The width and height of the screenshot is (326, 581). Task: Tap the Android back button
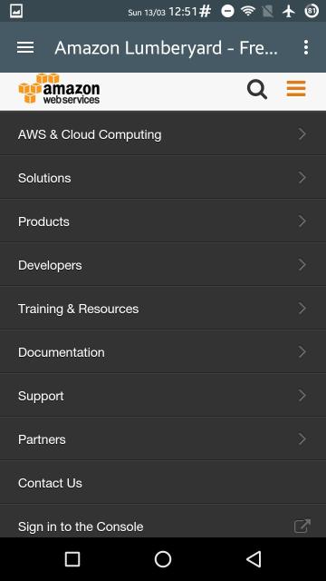pos(254,559)
